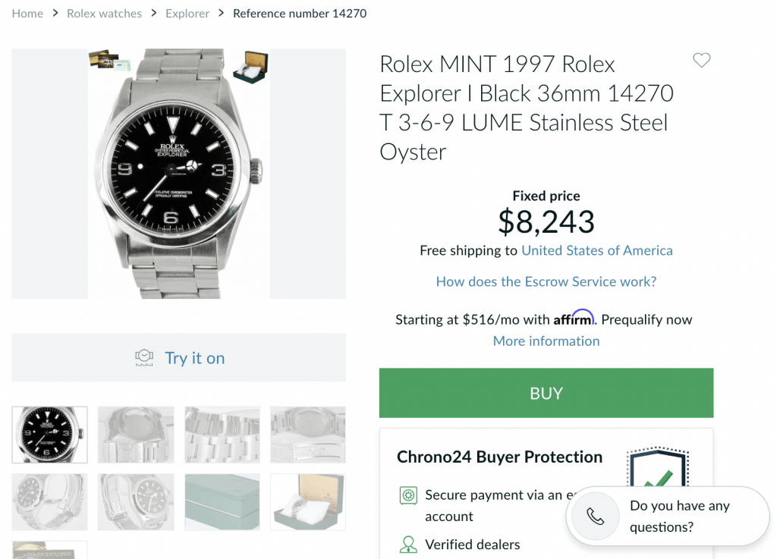Click the verified dealers person icon
This screenshot has width=777, height=559.
pos(408,545)
